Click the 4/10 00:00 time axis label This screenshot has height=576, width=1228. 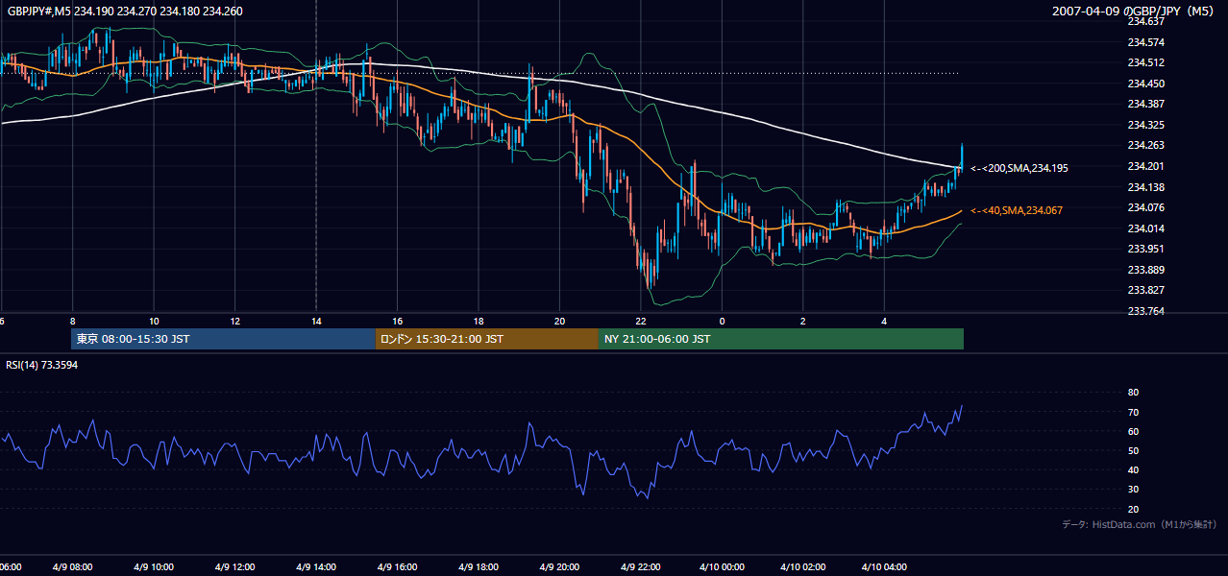(x=722, y=567)
